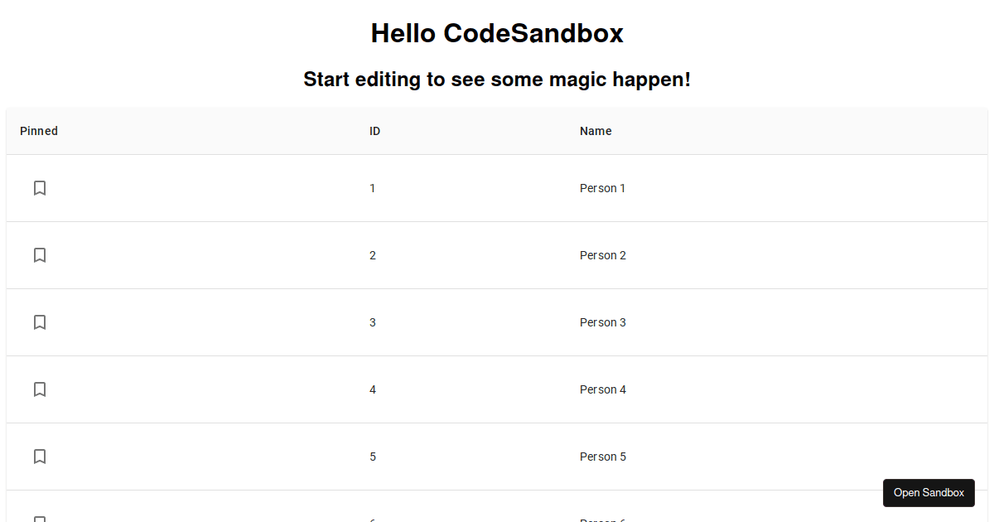Viewport: 994px width, 522px height.
Task: Toggle the pin for Person 5
Action: coord(40,457)
